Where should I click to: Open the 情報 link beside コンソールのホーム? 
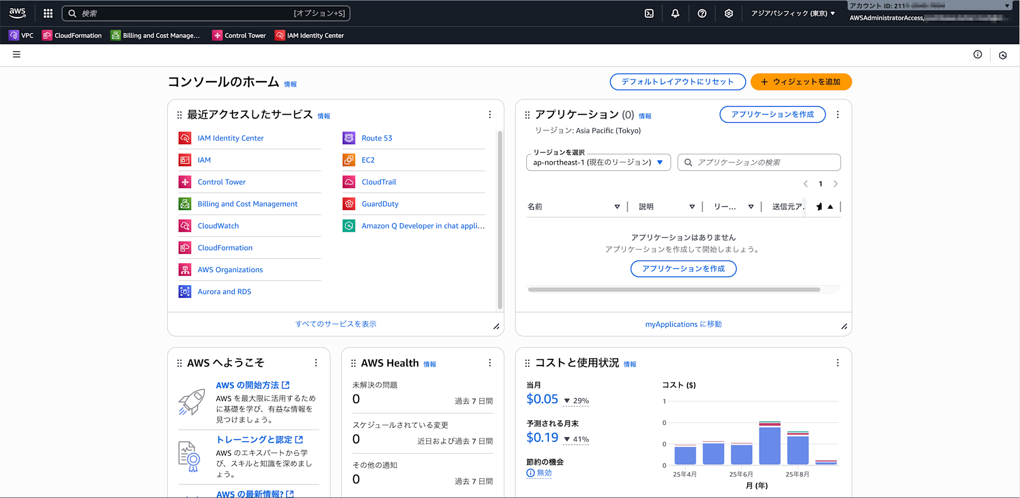[x=290, y=85]
